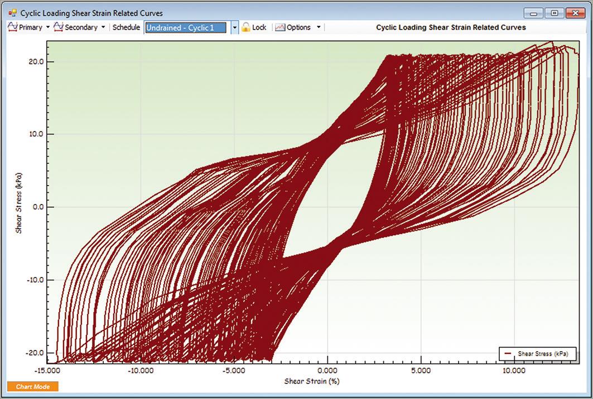Click the Shear Stress (kPa) y-axis title
Screen dimensions: 593x399
click(19, 202)
